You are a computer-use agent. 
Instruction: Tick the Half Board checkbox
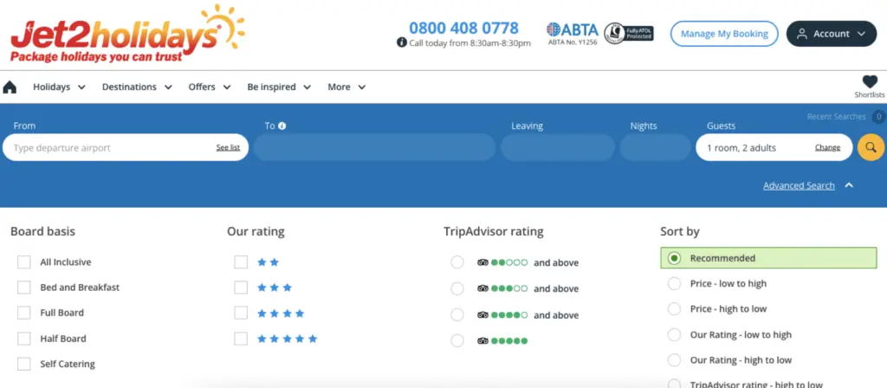(23, 339)
